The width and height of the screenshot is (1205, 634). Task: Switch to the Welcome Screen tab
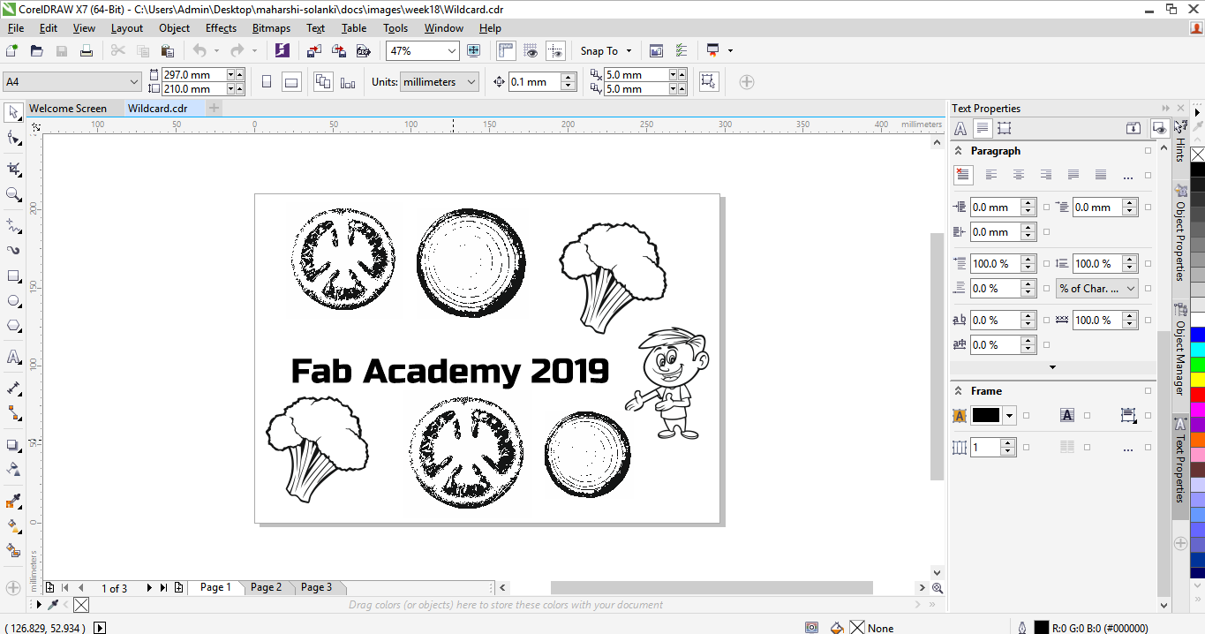pyautogui.click(x=68, y=109)
